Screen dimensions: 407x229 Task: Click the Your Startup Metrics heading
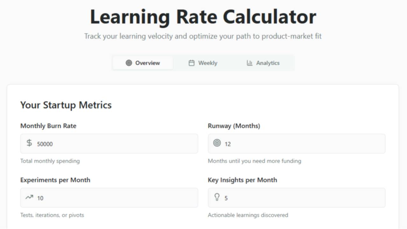point(66,105)
